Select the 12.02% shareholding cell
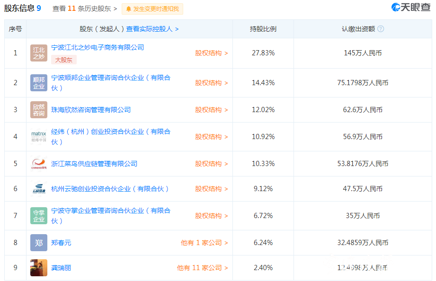The width and height of the screenshot is (436, 281). coord(263,110)
